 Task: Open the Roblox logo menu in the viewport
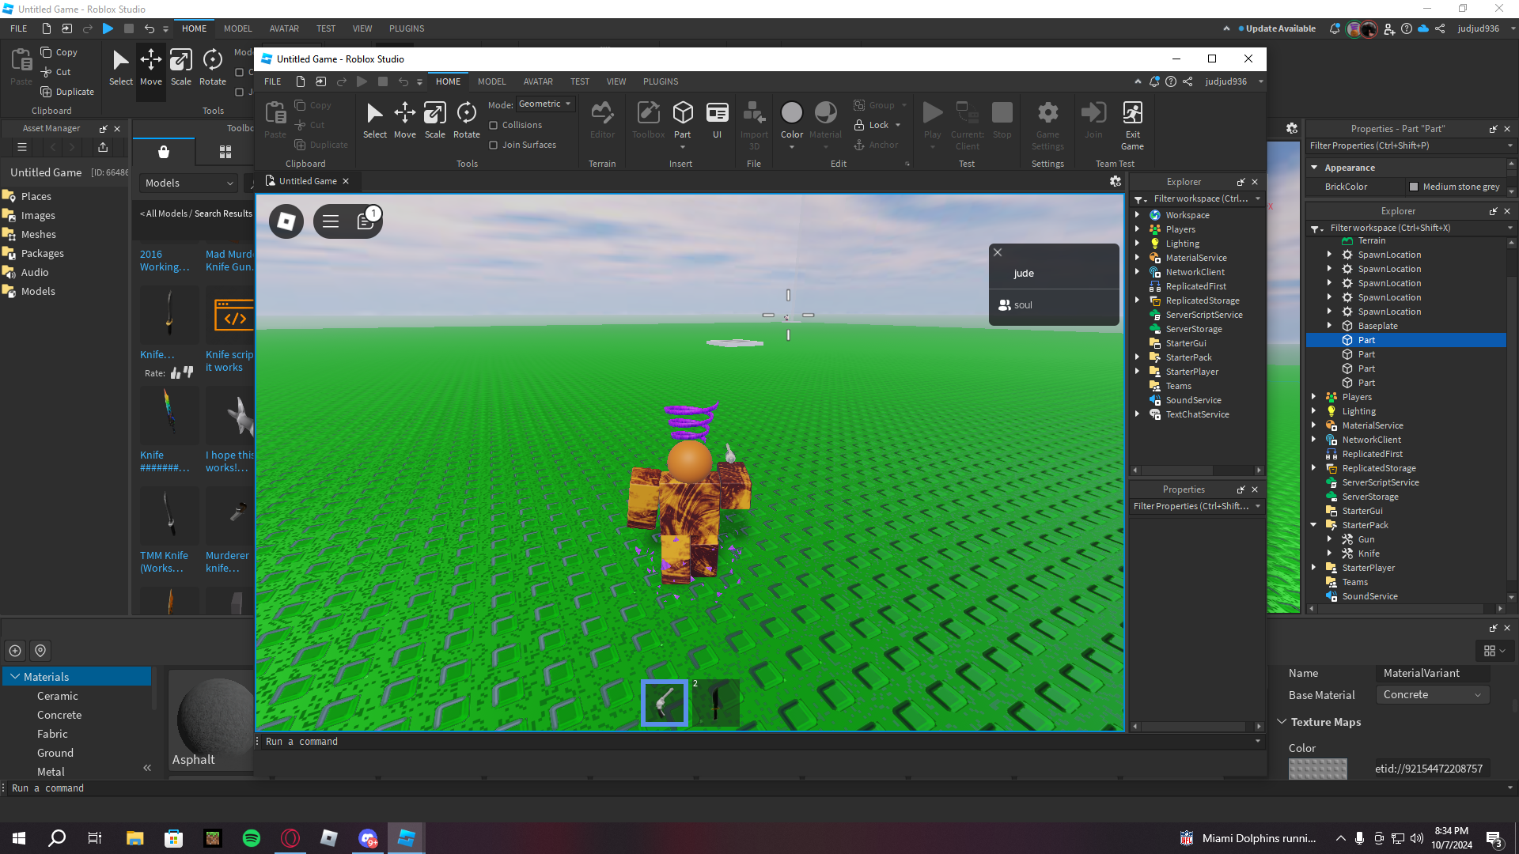tap(286, 221)
